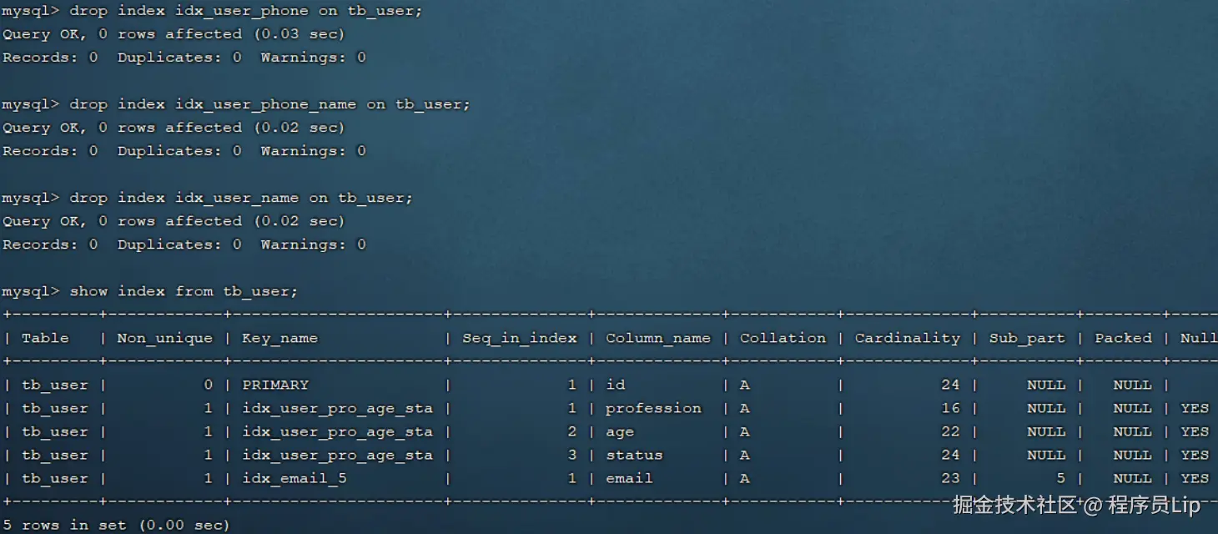Click the 'Non_unique' column header

165,338
